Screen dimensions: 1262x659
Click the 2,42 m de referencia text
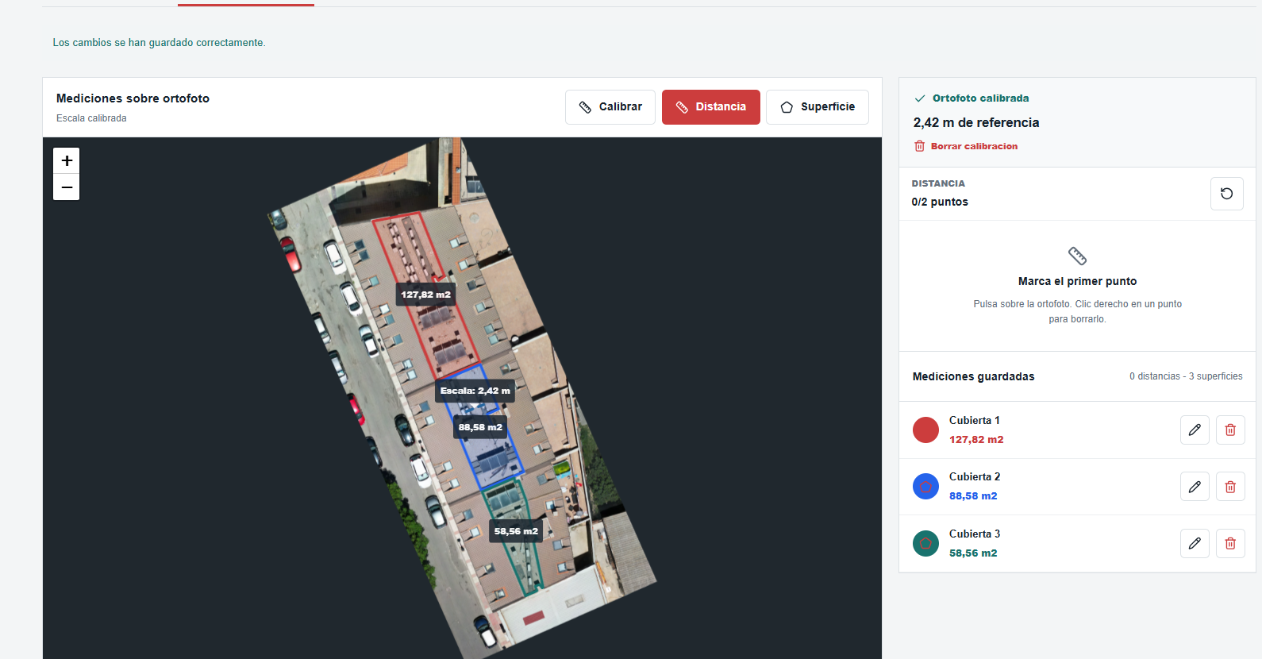pyautogui.click(x=976, y=122)
